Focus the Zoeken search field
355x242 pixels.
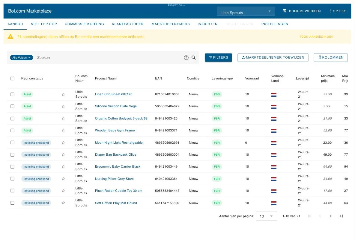tap(109, 58)
